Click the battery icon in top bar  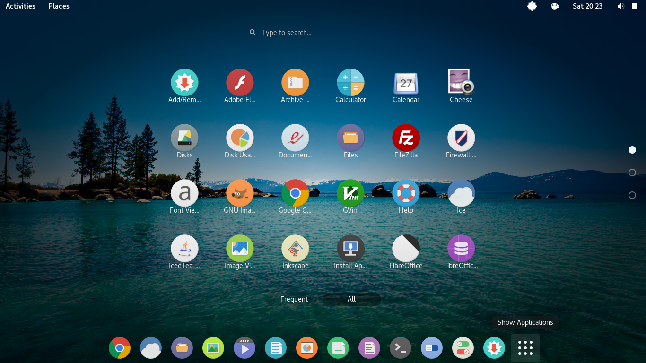pyautogui.click(x=634, y=6)
